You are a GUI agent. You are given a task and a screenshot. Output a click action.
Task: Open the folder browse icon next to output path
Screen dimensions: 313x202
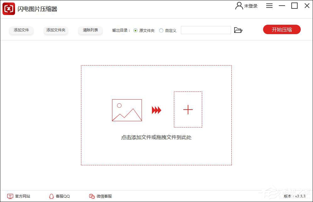click(x=239, y=30)
